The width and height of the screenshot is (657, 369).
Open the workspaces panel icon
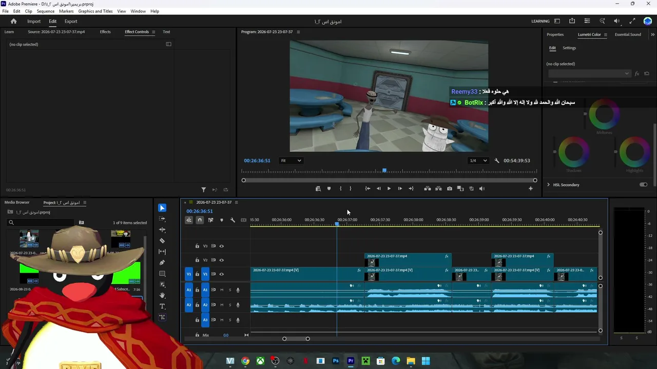557,21
